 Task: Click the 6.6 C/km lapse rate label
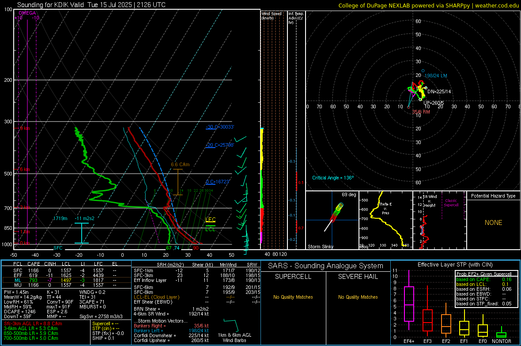180,164
